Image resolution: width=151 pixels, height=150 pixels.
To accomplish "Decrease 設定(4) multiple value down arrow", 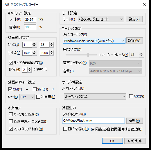I will point(30,71).
